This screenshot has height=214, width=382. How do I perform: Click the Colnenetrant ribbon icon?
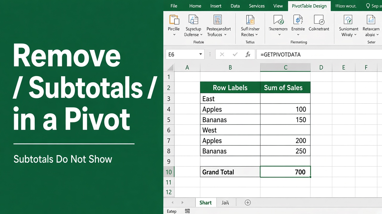319,20
